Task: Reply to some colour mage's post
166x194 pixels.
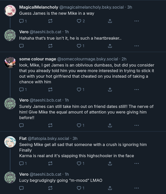Action: pos(22,90)
